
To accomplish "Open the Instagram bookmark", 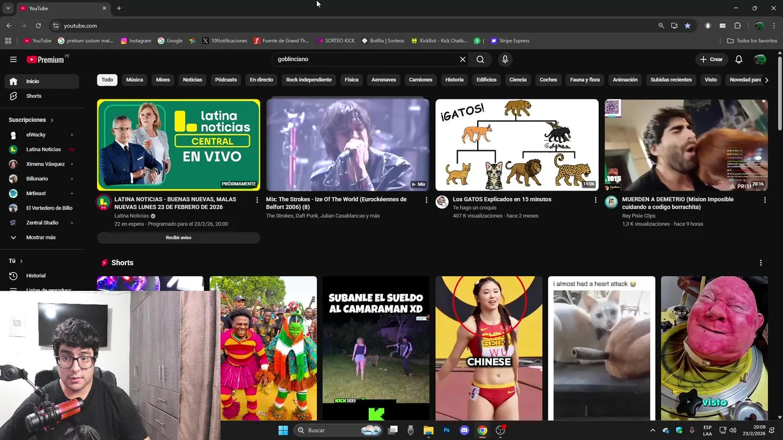I will 136,41.
